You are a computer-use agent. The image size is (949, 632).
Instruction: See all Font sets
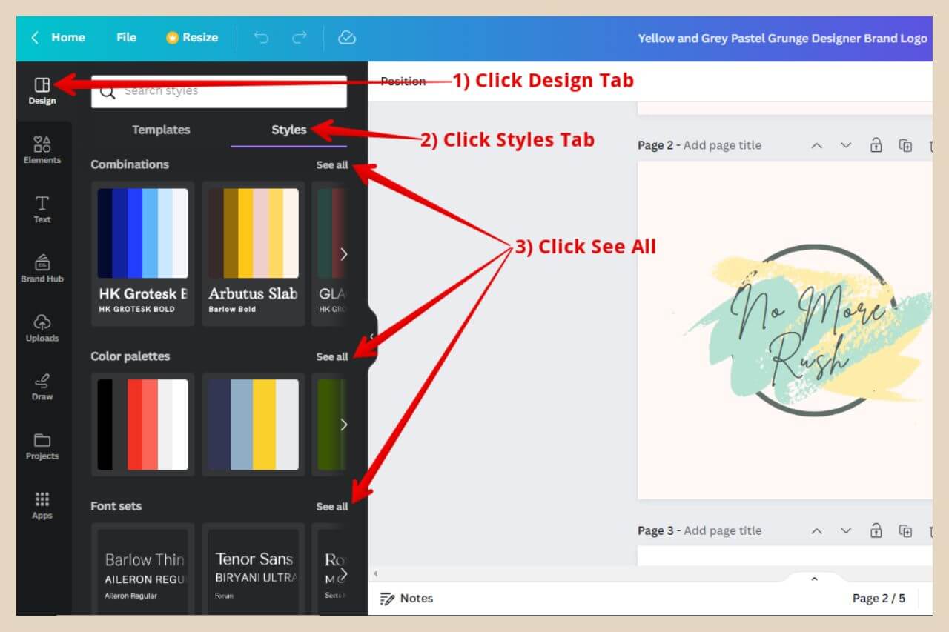[x=331, y=507]
